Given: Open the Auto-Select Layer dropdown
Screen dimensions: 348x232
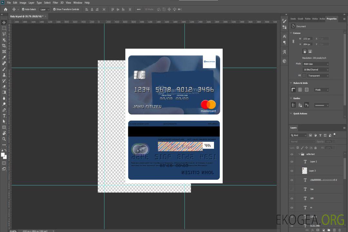Looking at the screenshot, I should (x=44, y=9).
